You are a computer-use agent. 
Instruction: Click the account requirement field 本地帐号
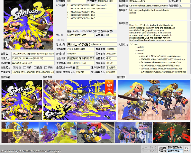pyautogui.click(x=112, y=67)
